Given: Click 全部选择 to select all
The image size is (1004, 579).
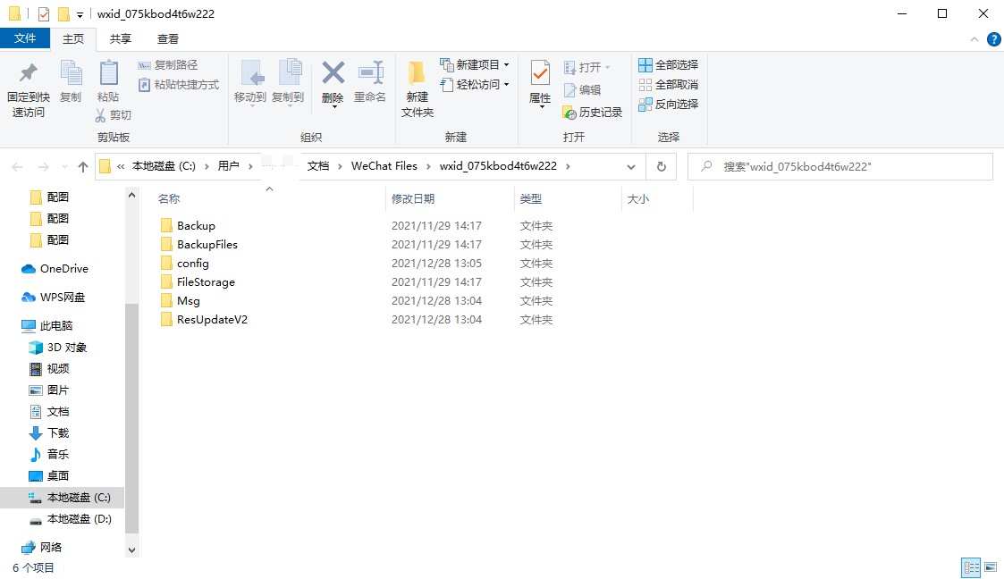Looking at the screenshot, I should (668, 65).
